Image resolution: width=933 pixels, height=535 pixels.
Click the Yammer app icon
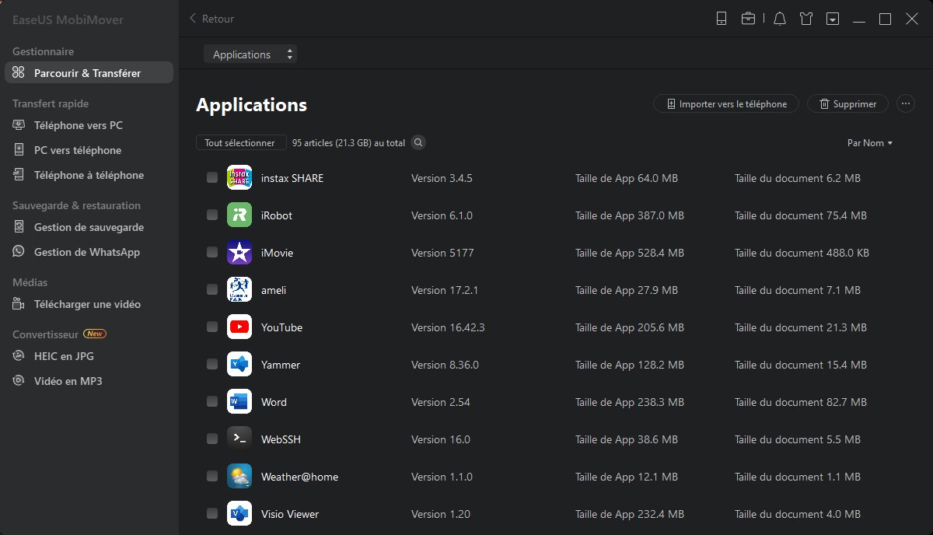(239, 365)
